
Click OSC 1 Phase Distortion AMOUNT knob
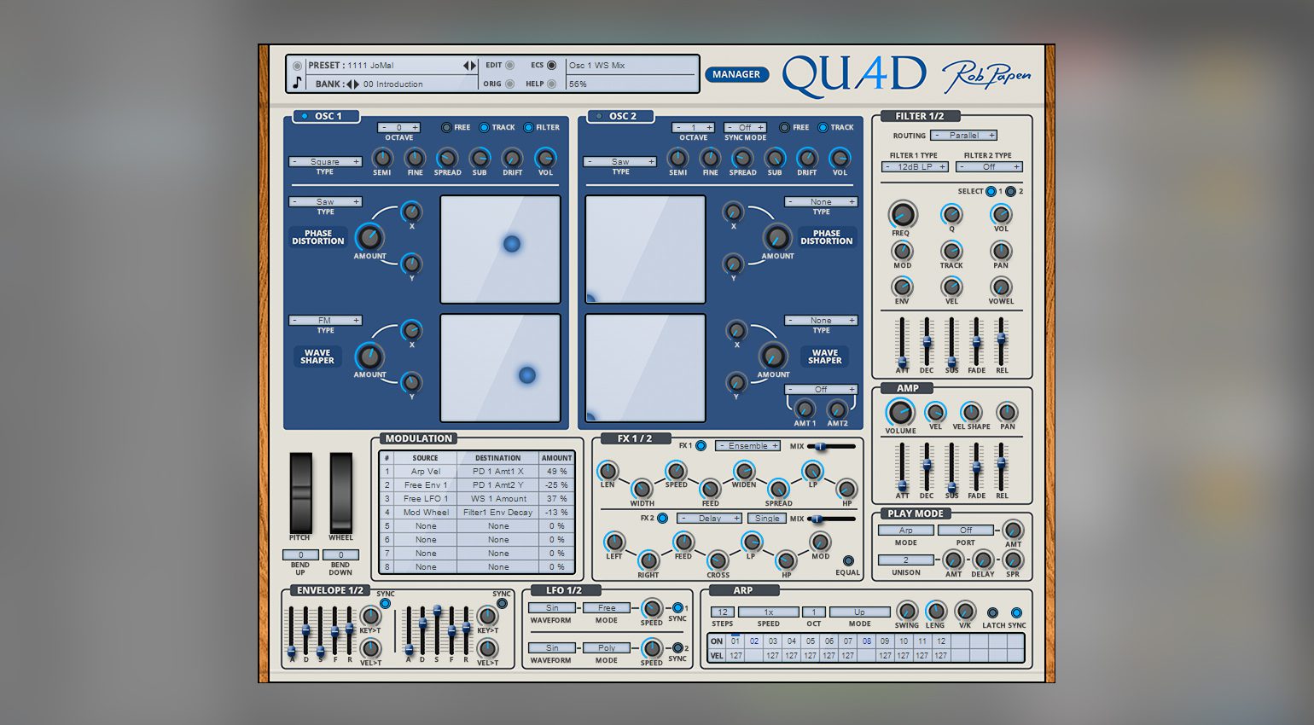tap(369, 237)
